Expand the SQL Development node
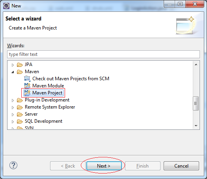Image resolution: width=207 pixels, height=179 pixels. coord(13,122)
